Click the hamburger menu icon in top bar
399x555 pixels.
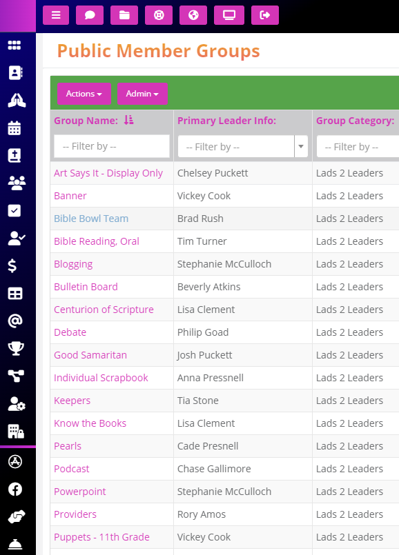(x=56, y=15)
